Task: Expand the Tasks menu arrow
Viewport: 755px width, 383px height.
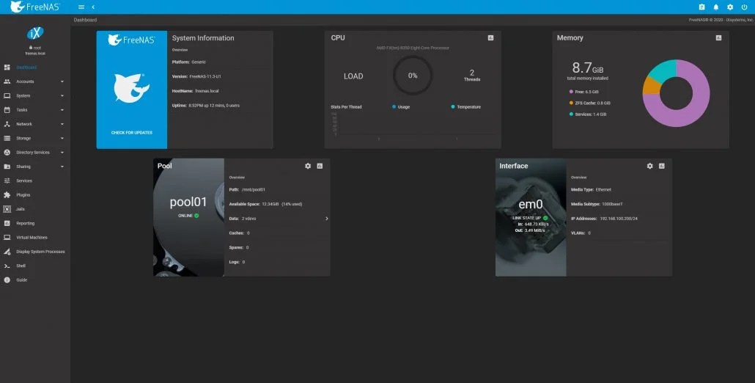Action: (x=62, y=110)
